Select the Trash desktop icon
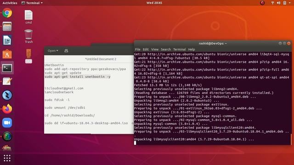This screenshot has width=294, height=165. [28, 37]
